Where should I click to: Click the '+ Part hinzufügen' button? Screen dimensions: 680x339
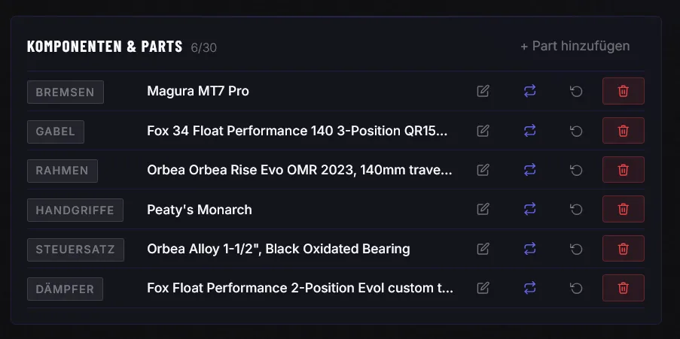point(575,46)
